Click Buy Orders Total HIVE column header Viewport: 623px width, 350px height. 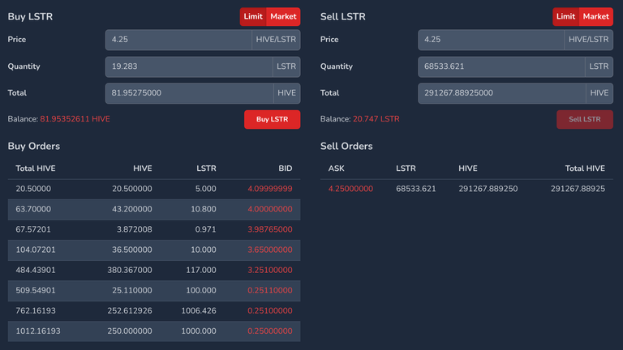36,169
